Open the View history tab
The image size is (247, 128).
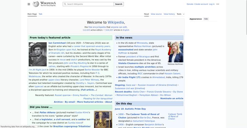point(169,14)
